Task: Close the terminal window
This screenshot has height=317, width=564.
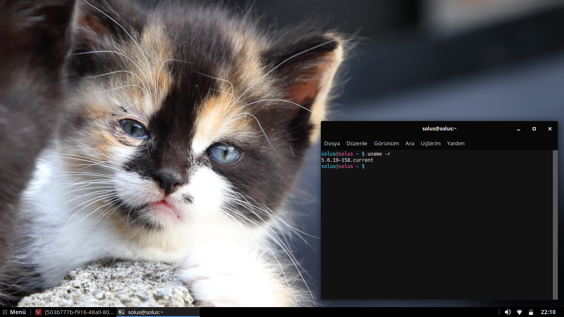Action: (x=550, y=129)
